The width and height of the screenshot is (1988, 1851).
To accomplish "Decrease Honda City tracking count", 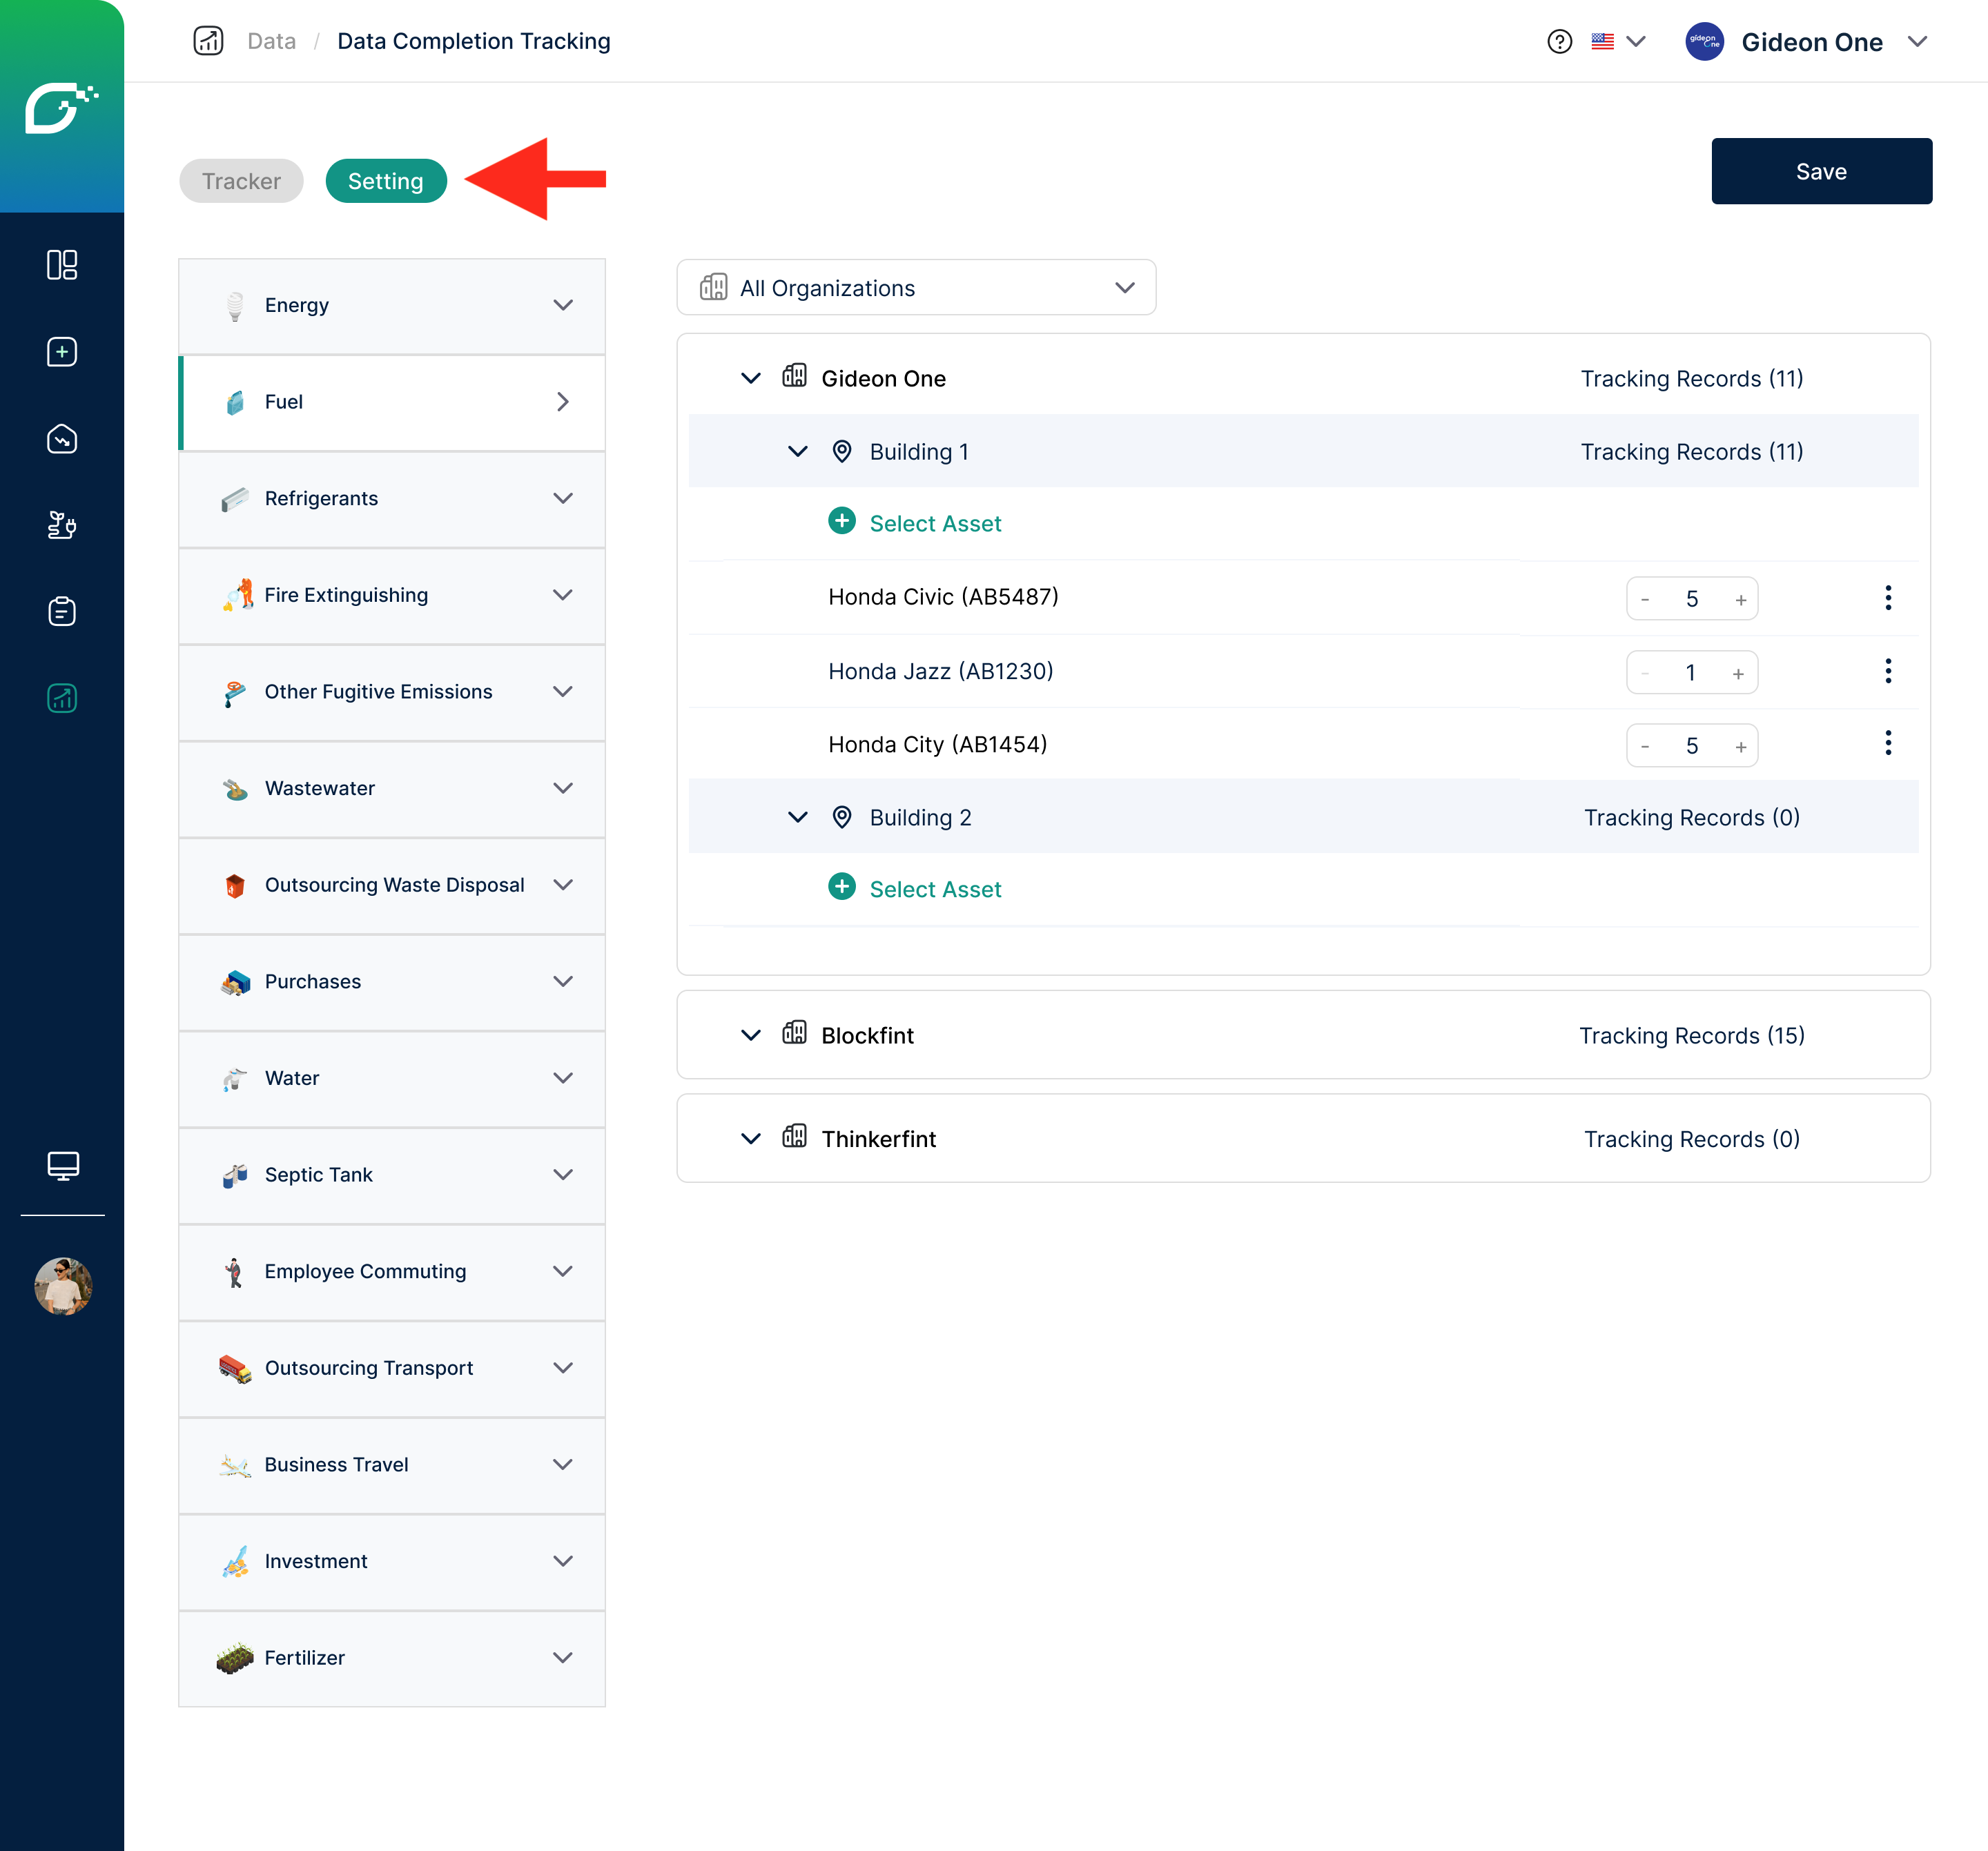I will 1645,746.
